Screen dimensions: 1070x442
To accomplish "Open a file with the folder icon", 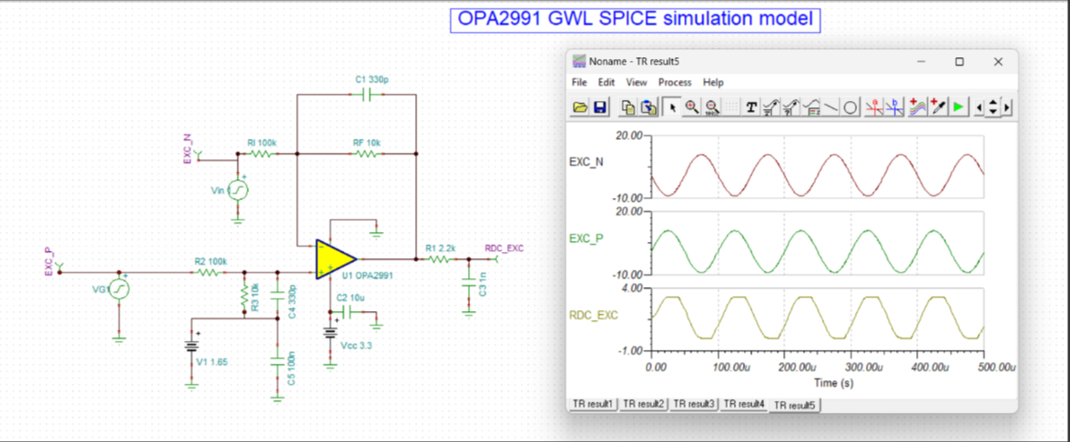I will point(580,107).
